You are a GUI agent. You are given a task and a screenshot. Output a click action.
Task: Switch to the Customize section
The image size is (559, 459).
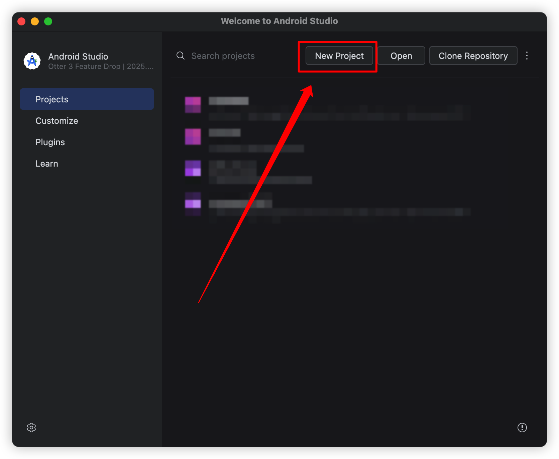[x=57, y=121]
